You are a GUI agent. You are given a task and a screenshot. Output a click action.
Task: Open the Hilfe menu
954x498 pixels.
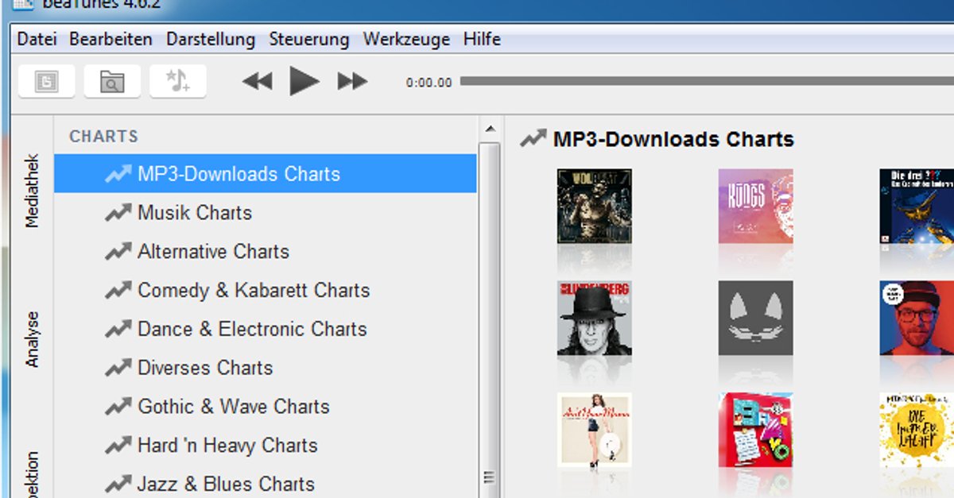[482, 39]
